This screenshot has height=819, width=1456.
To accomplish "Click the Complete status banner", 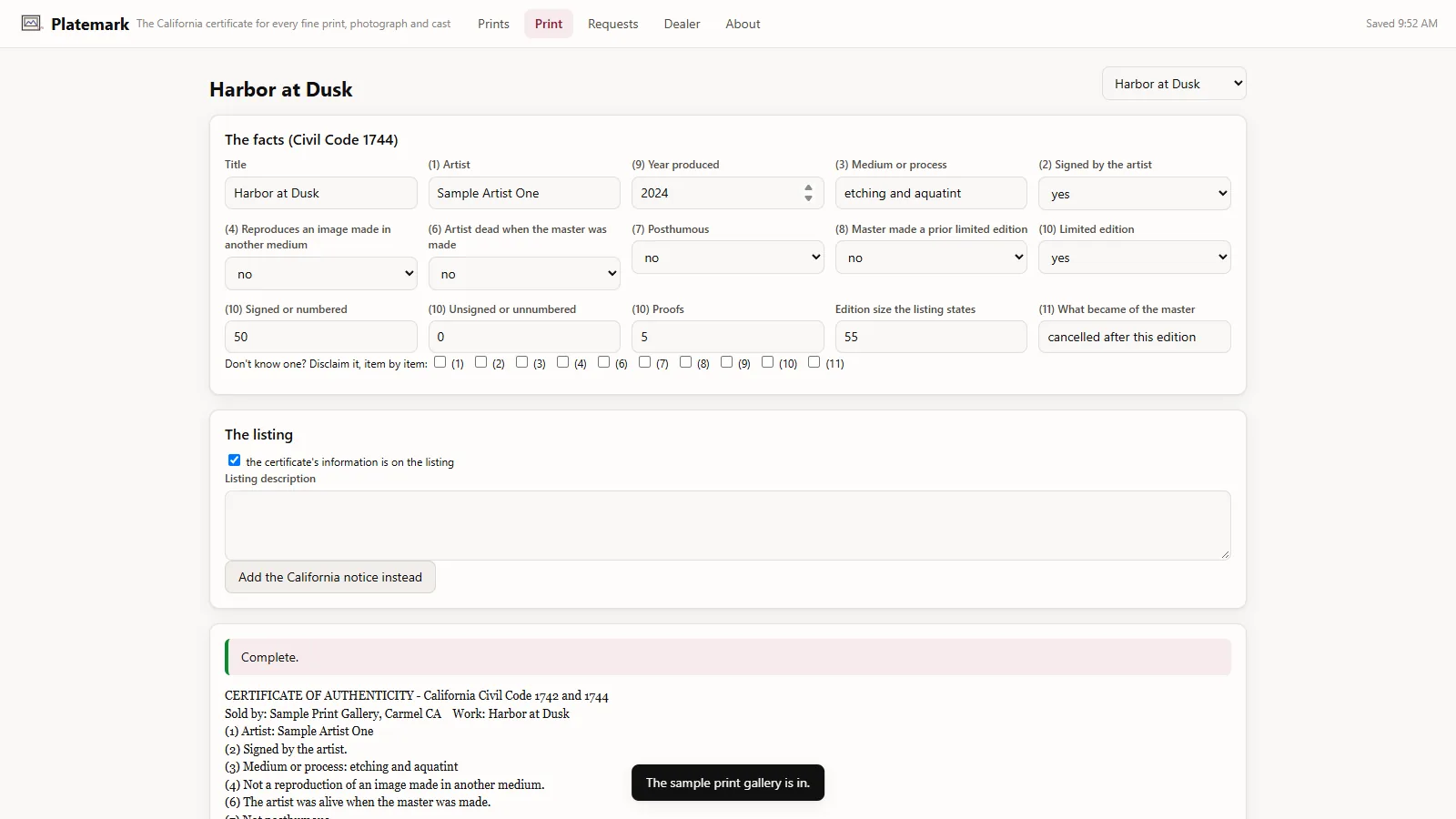I will [x=728, y=657].
